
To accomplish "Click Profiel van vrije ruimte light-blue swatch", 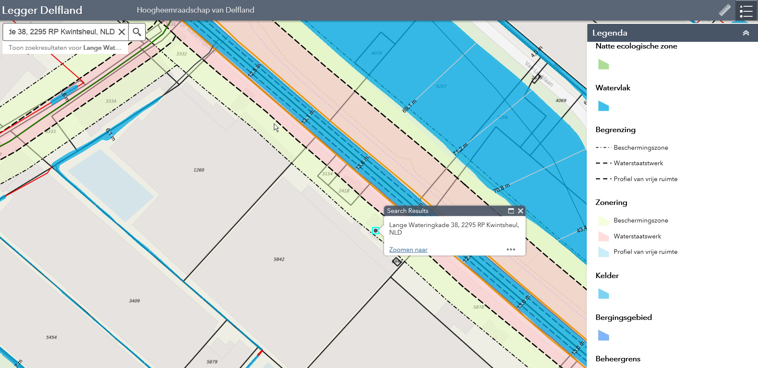I will tap(603, 252).
